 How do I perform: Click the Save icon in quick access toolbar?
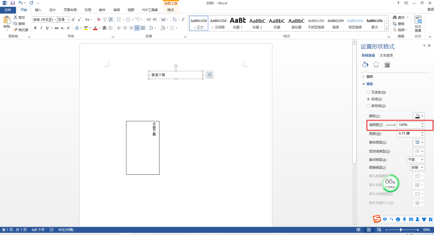click(12, 3)
